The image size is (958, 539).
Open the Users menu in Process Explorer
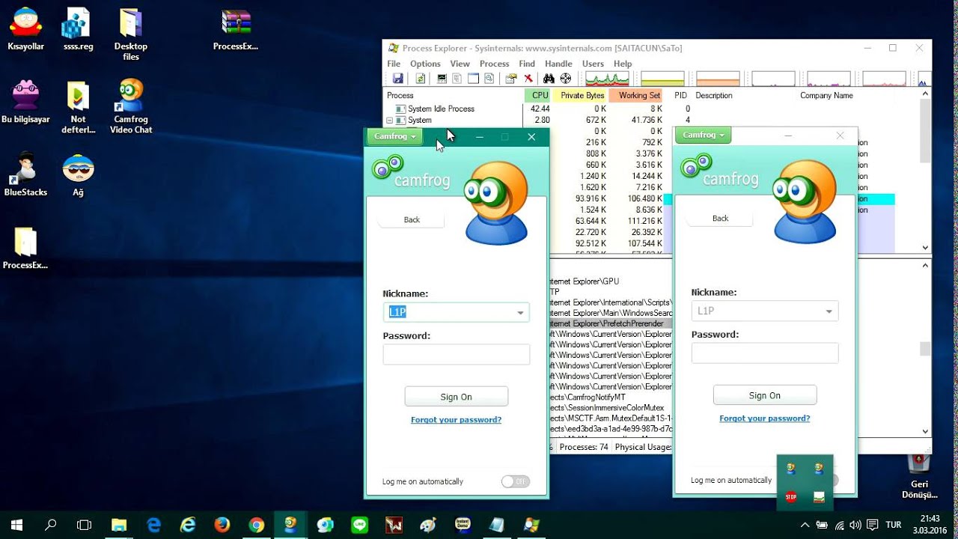point(593,64)
